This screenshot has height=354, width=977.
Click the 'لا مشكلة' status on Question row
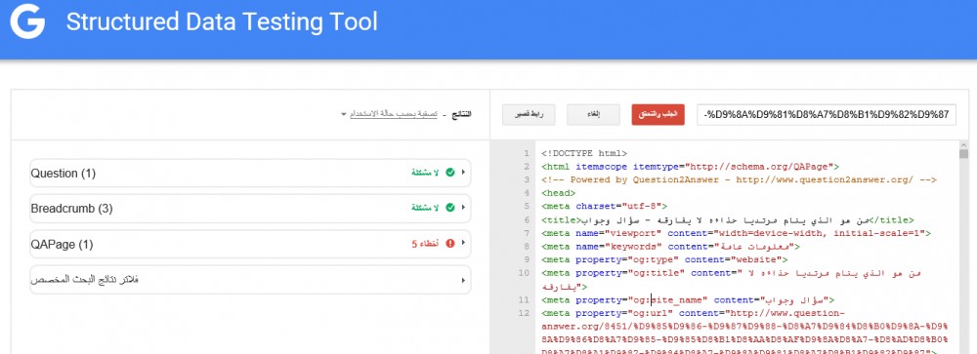425,173
